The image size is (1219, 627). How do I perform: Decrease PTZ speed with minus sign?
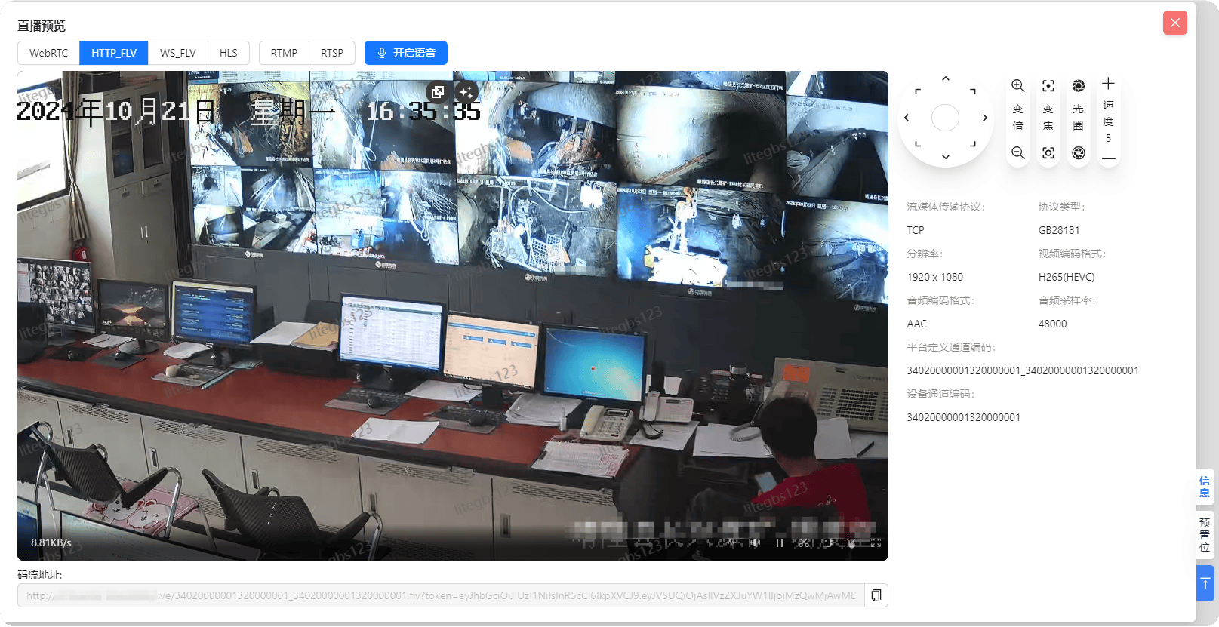coord(1108,158)
